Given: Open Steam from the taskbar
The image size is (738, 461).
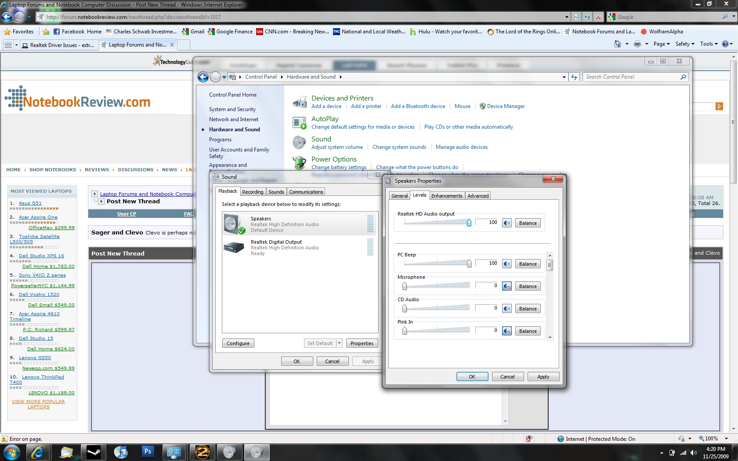Looking at the screenshot, I should click(x=94, y=452).
